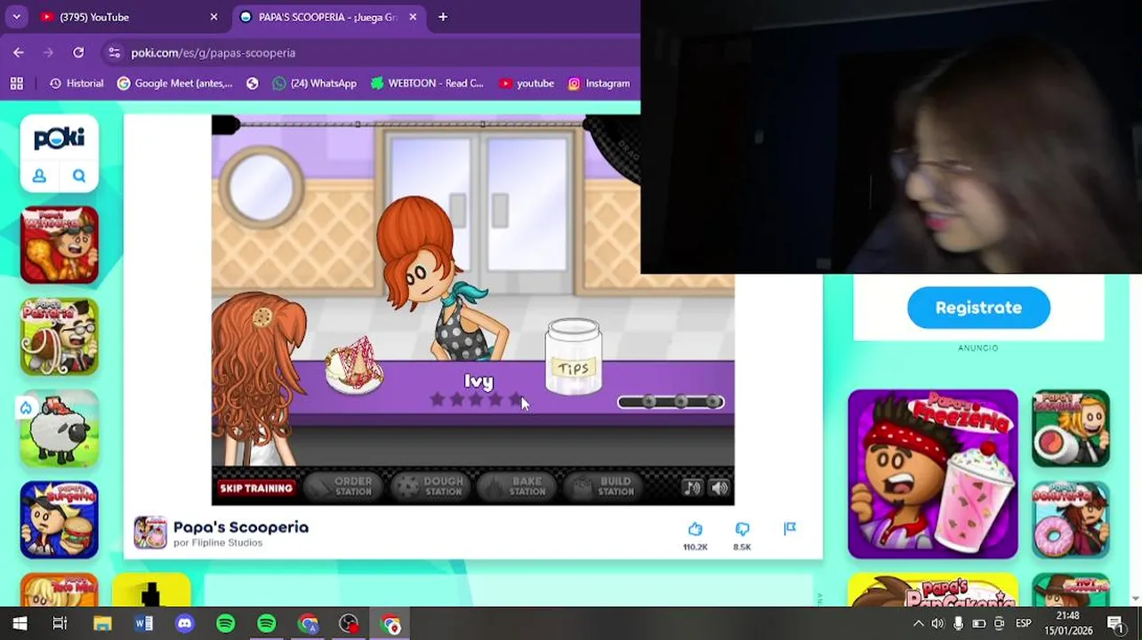Report the game with flag icon
The width and height of the screenshot is (1142, 640).
pyautogui.click(x=790, y=529)
